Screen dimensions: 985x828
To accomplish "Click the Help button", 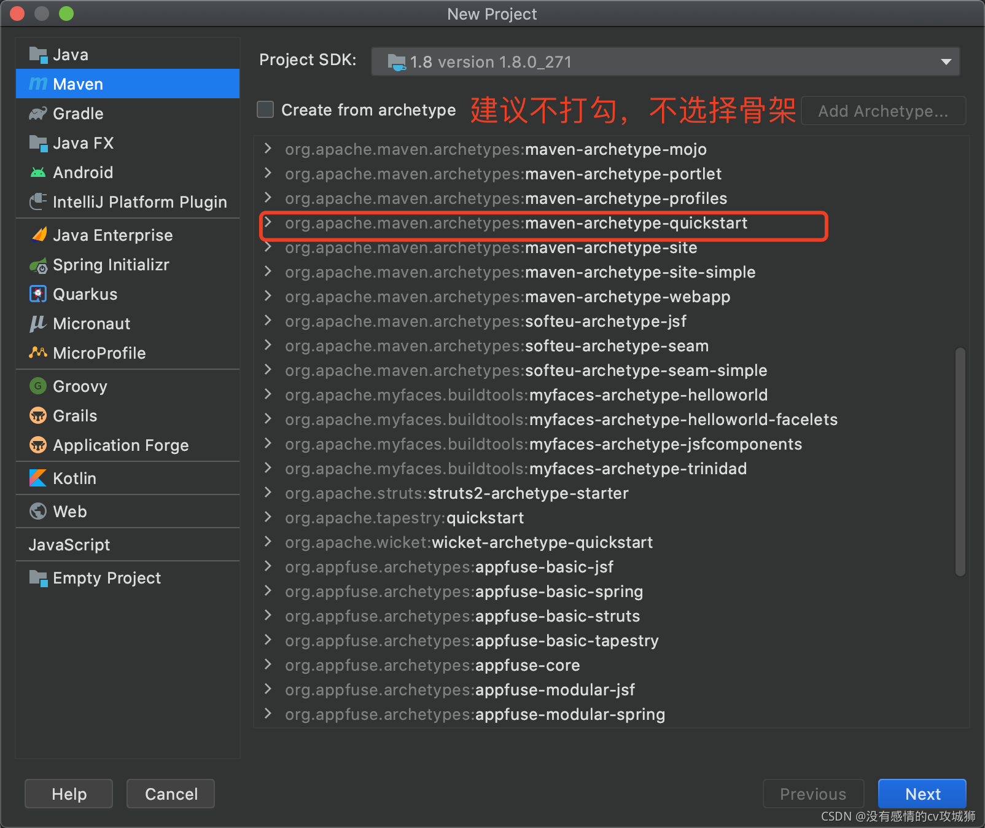I will tap(69, 794).
